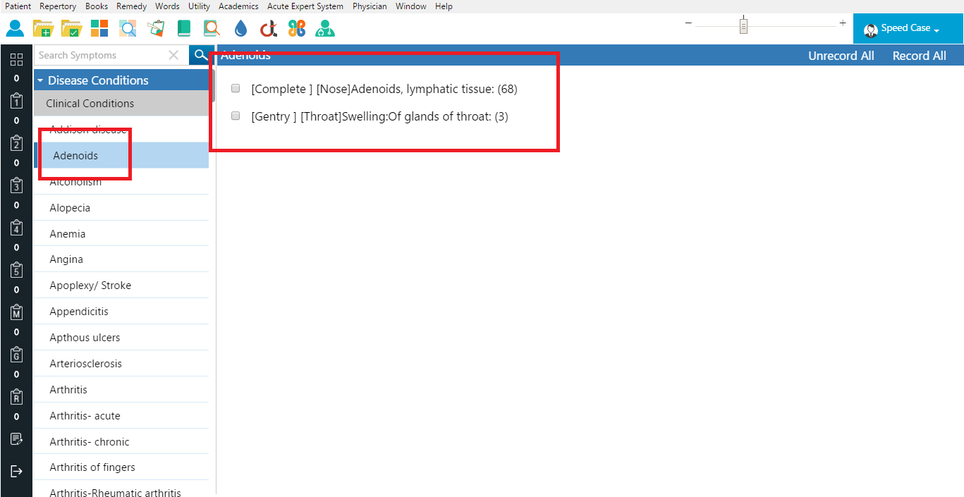The width and height of the screenshot is (964, 497).
Task: Open the Acute Expert System menu
Action: [x=305, y=6]
